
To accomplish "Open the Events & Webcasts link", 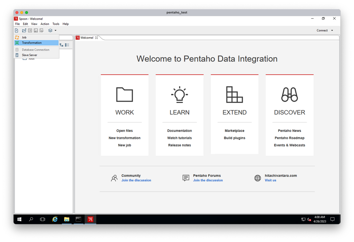I will click(x=290, y=145).
